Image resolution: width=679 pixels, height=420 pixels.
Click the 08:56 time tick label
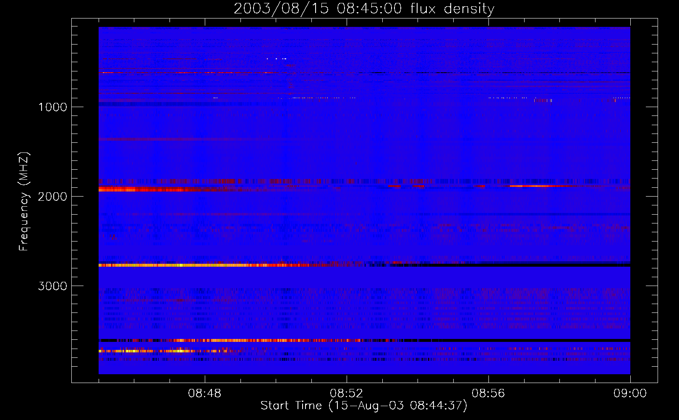coord(488,394)
